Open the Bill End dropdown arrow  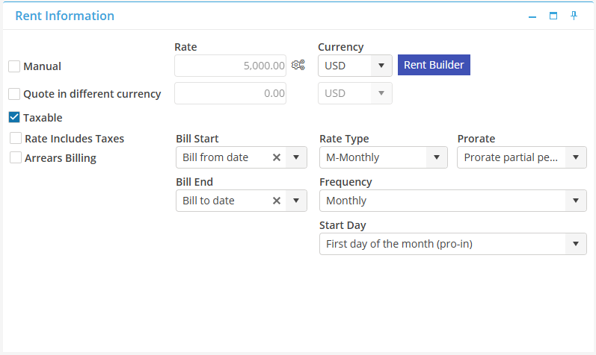tap(296, 201)
